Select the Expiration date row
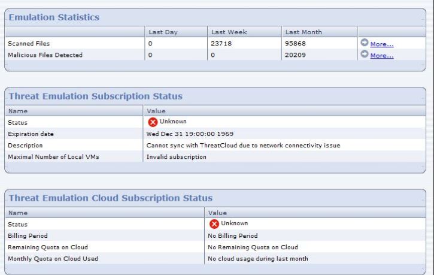434x275 pixels. (216, 134)
